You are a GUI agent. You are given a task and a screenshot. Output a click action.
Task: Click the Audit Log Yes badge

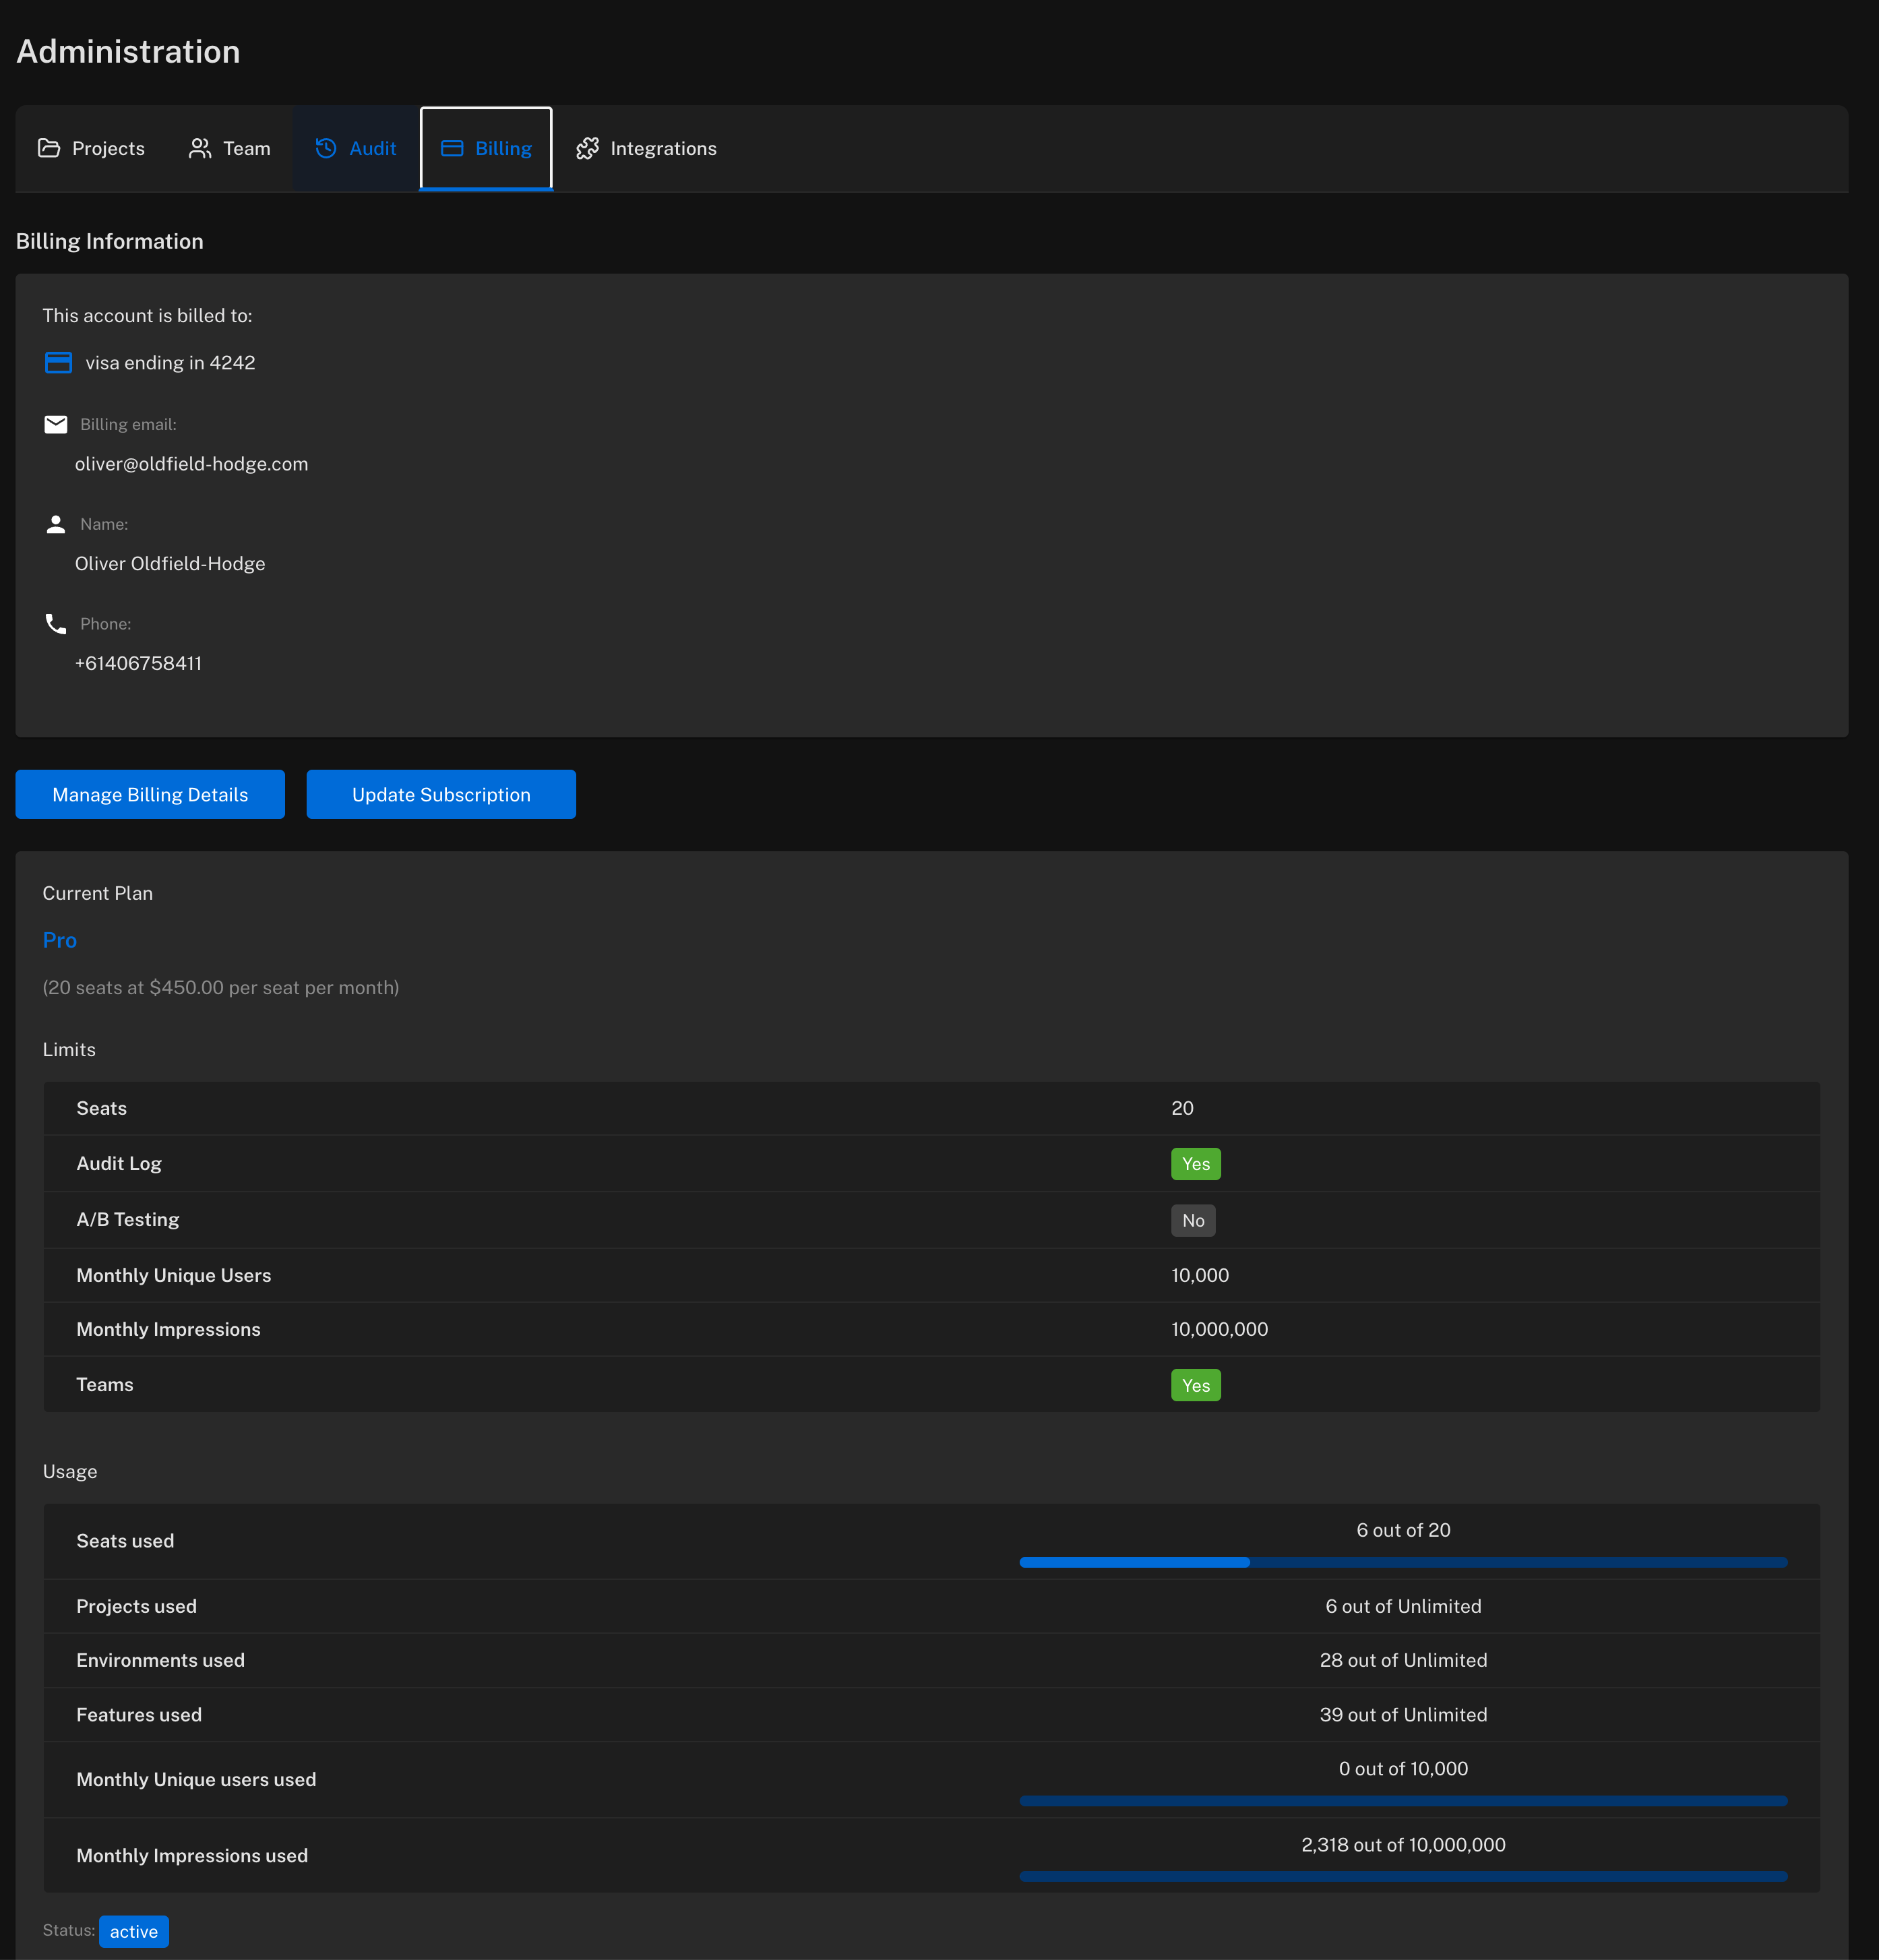click(x=1195, y=1164)
